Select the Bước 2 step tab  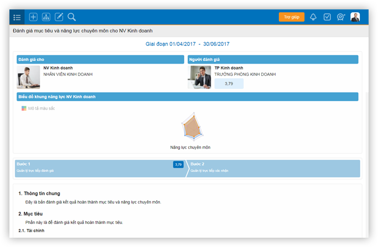[274, 168]
